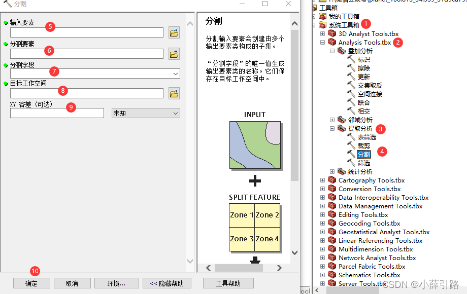The image size is (467, 294).
Task: Browse for 分割要素 with folder icon
Action: pos(174,54)
